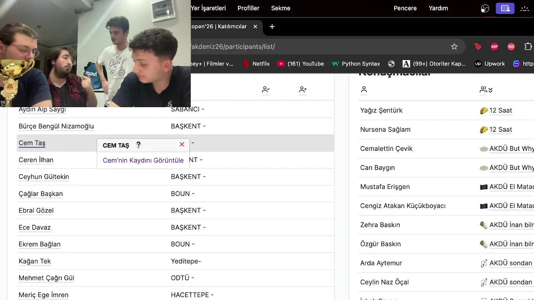Open the Pencere menu
This screenshot has height=300, width=534.
pyautogui.click(x=405, y=8)
